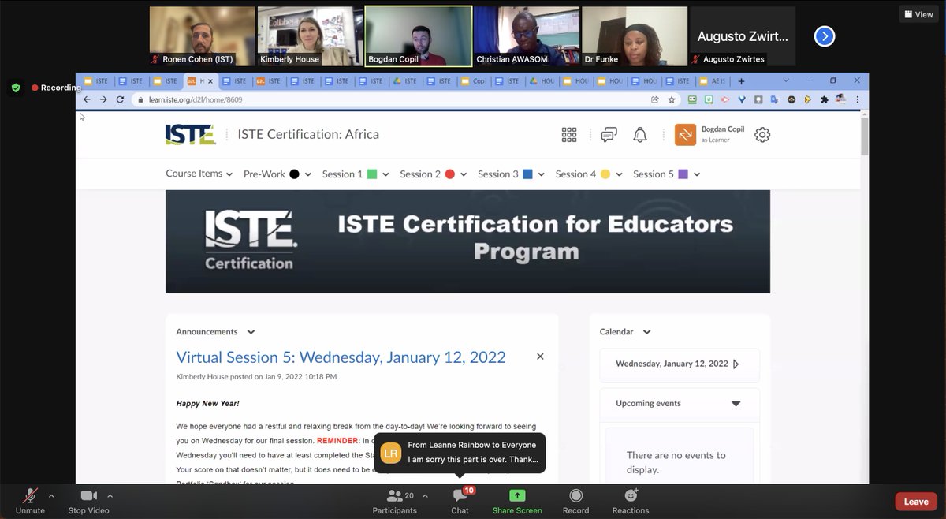Expand the Session 2 menu

pyautogui.click(x=433, y=174)
